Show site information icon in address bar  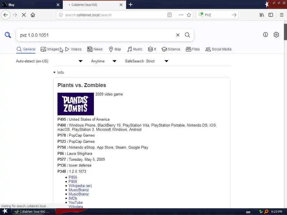[61, 15]
